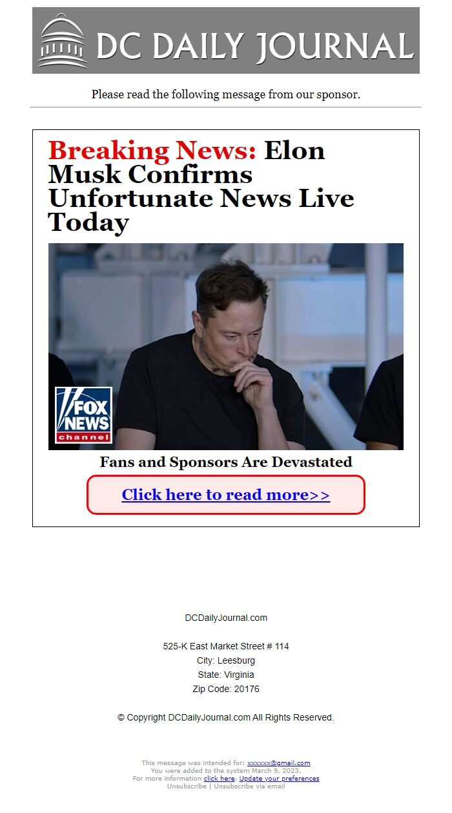Click the Fox News channel logo
This screenshot has width=452, height=813.
tap(83, 415)
